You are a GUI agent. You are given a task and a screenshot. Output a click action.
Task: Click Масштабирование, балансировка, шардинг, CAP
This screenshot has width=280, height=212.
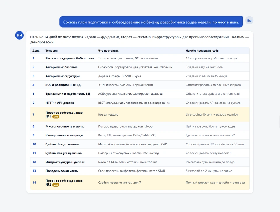[132, 144]
